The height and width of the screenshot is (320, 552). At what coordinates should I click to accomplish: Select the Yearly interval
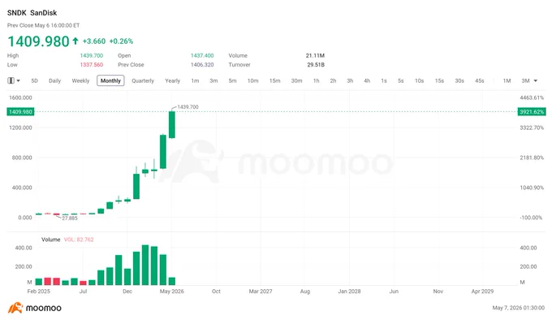pos(172,80)
